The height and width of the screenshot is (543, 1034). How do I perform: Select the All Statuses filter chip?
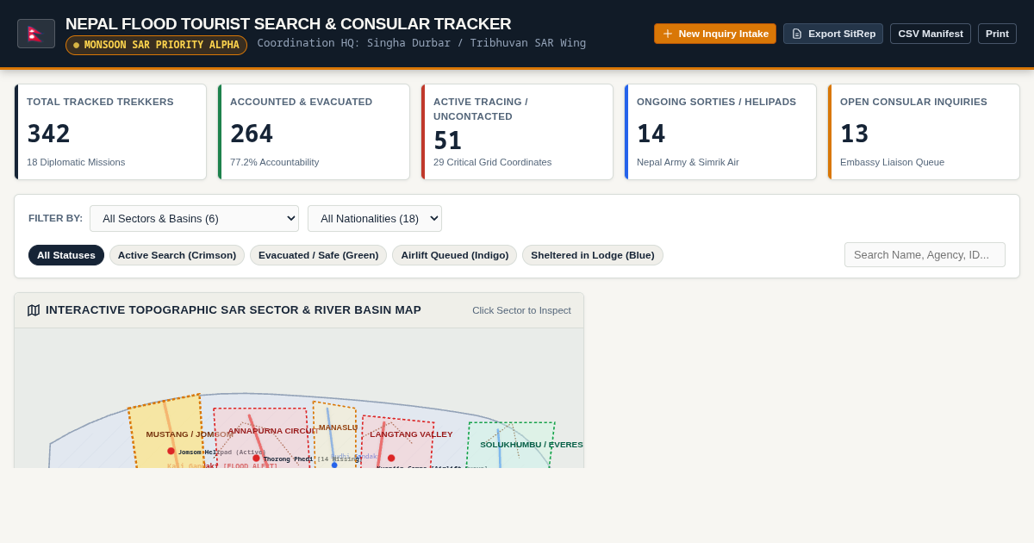66,255
